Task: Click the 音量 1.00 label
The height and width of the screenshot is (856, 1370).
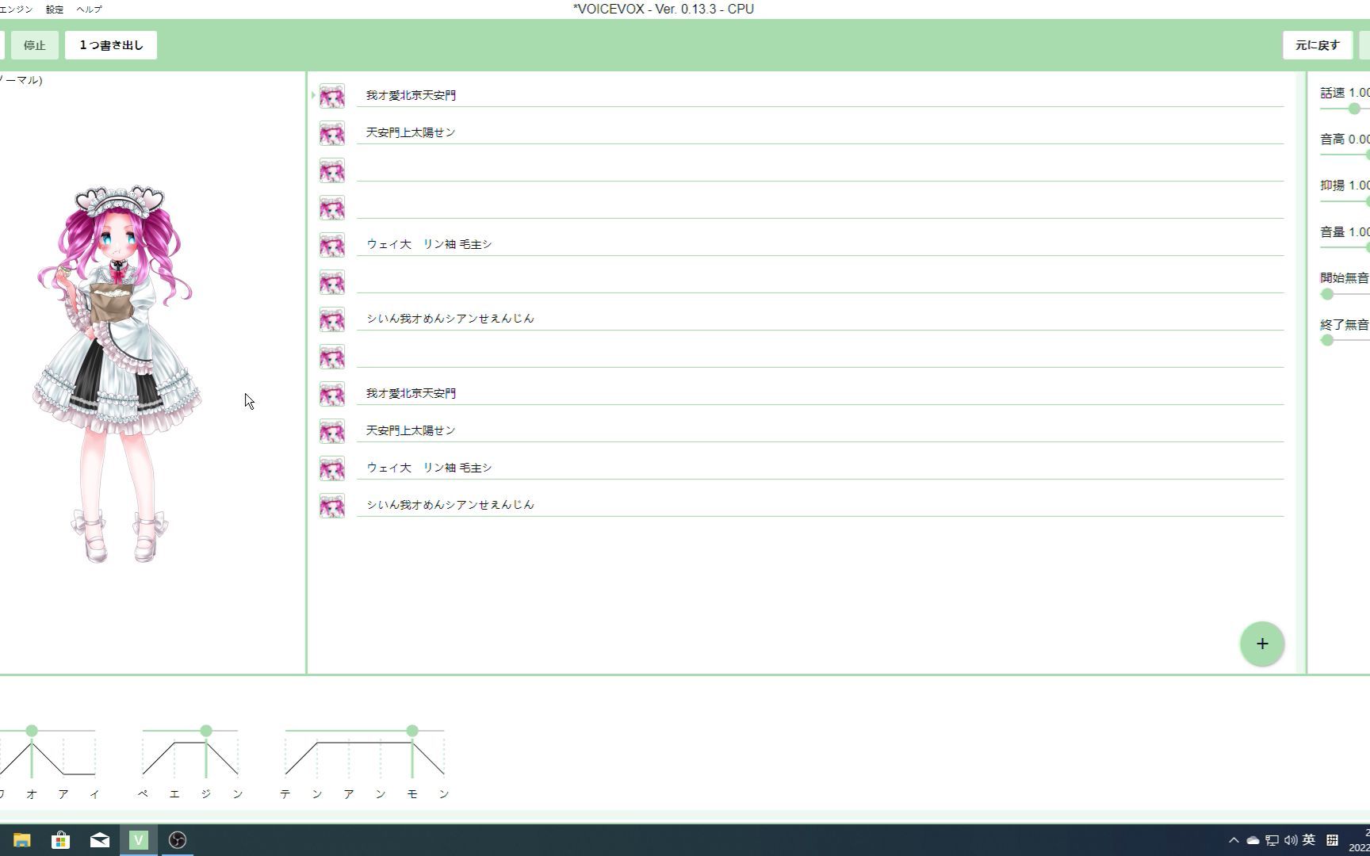Action: (x=1345, y=232)
